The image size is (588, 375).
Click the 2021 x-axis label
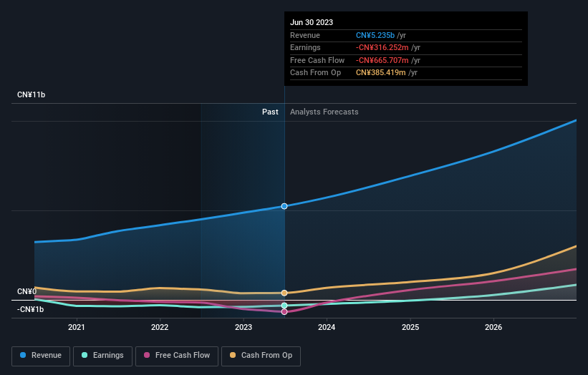click(77, 327)
